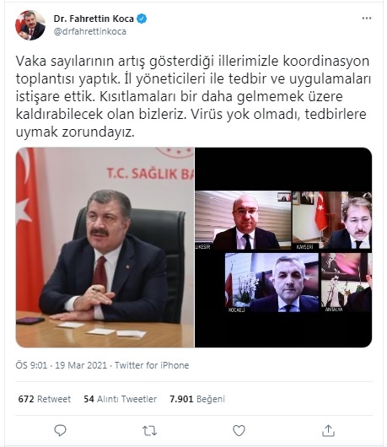Open Dr. Fahrettin Koca profile avatar
Viewport: 387px width, 447px height.
(30, 25)
